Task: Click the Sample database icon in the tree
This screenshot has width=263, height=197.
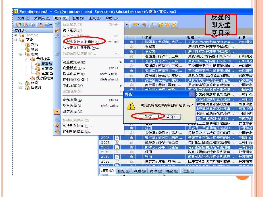Action: pos(22,35)
